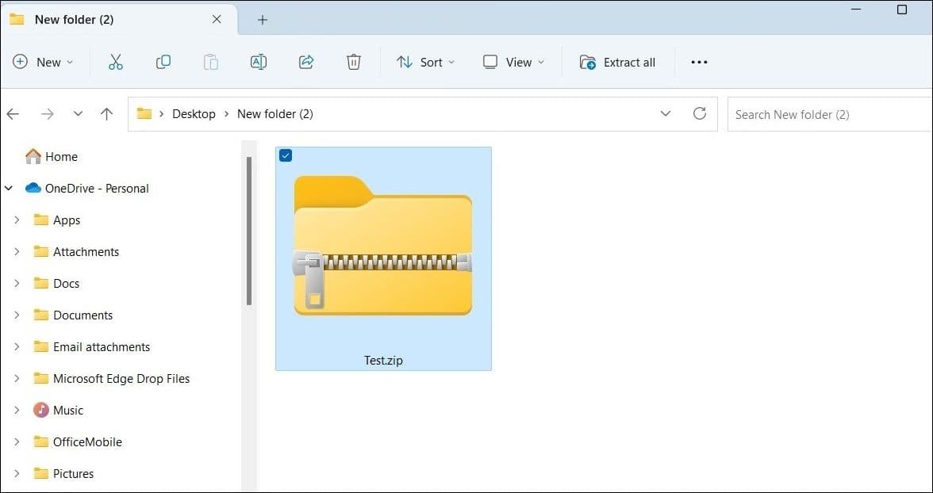Open Microsoft Edge Drop Files folder
The image size is (933, 493).
click(x=111, y=378)
